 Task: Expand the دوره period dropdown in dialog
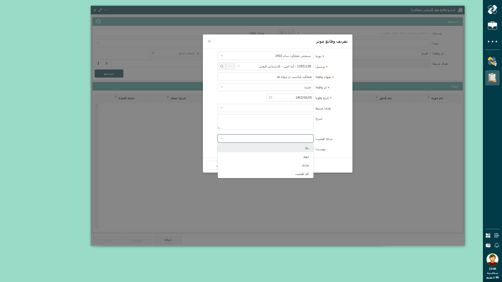(265, 56)
